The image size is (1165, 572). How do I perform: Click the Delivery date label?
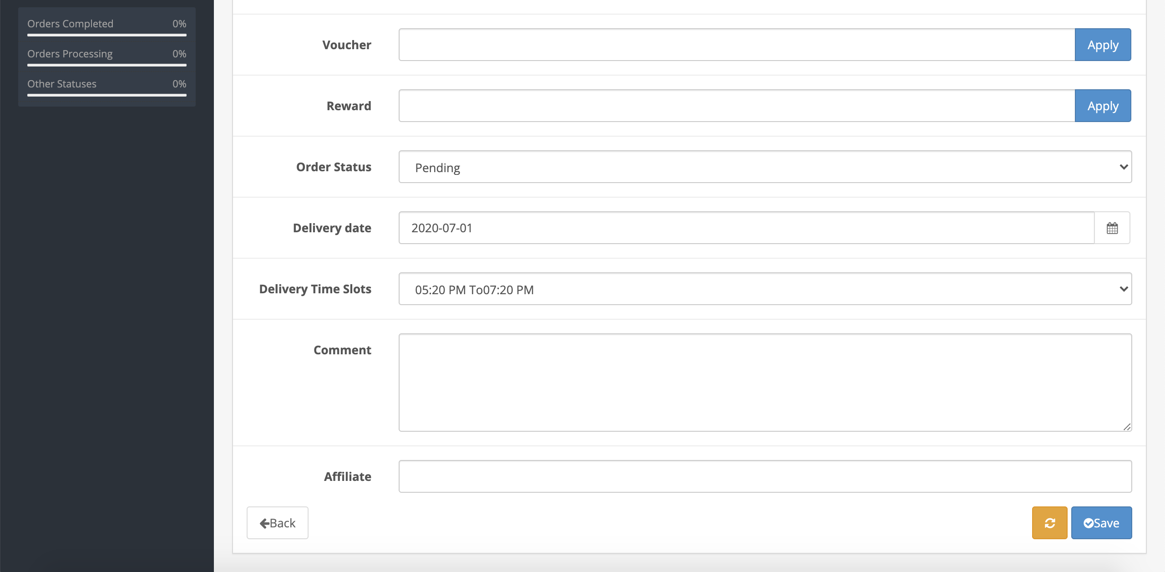(x=332, y=228)
